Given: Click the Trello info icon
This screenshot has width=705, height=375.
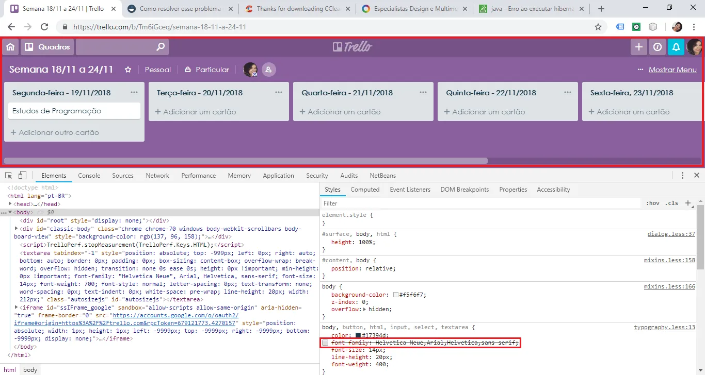Looking at the screenshot, I should point(657,47).
